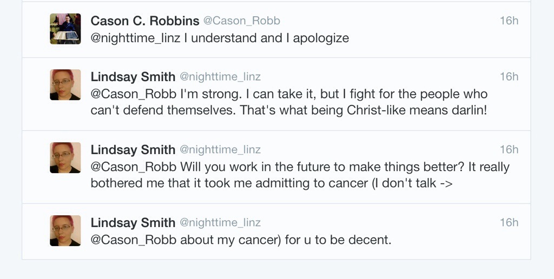Click the 16h timestamp on Cason's apology tweet

click(x=509, y=21)
